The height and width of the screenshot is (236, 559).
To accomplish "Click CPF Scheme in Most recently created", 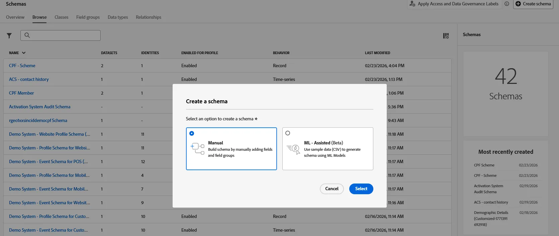I will coord(484,165).
